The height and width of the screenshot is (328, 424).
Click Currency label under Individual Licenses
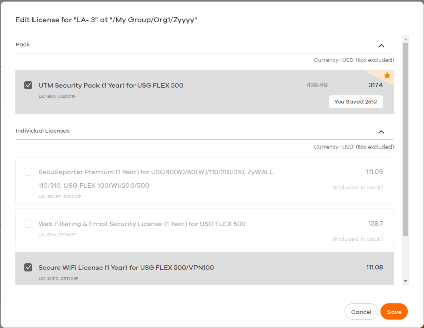click(x=354, y=147)
